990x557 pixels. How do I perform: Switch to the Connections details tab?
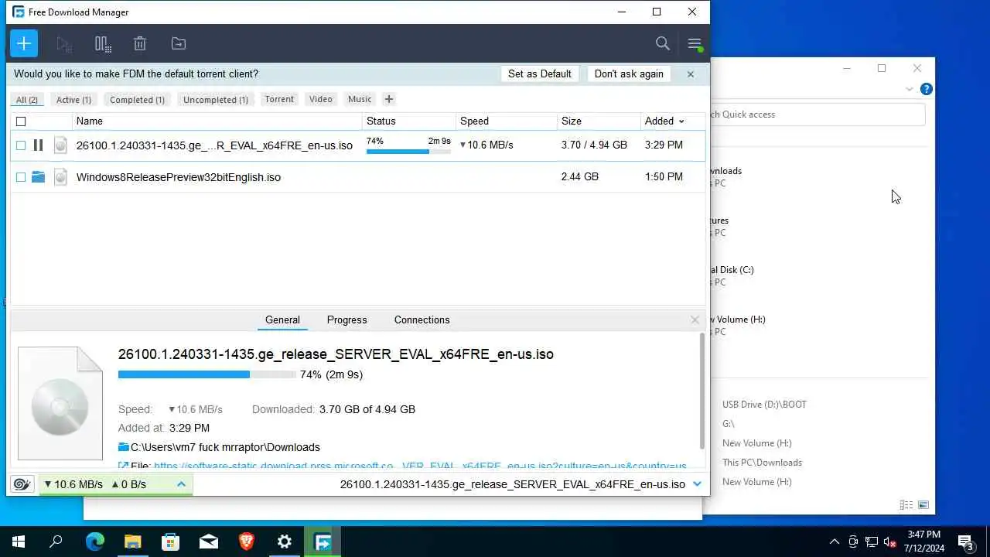(x=422, y=320)
